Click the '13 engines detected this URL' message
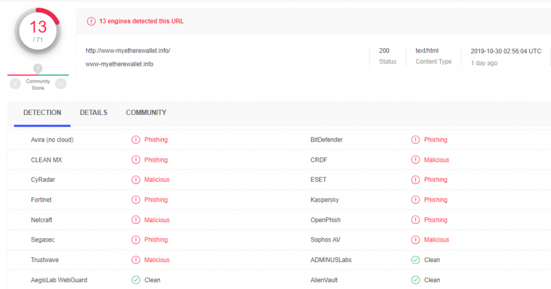The width and height of the screenshot is (551, 289). [141, 21]
